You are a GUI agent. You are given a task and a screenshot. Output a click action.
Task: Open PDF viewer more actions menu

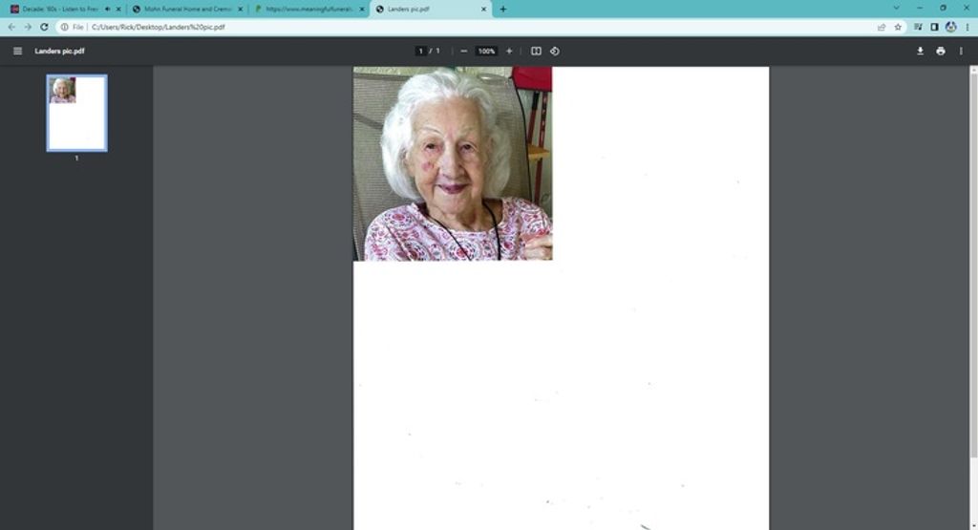point(961,52)
